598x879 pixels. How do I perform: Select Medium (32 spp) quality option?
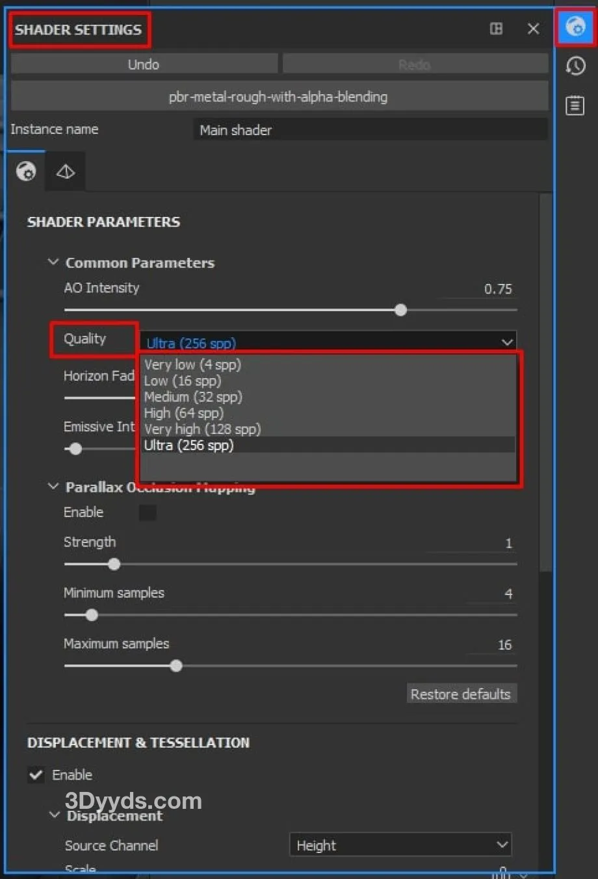[x=193, y=397]
